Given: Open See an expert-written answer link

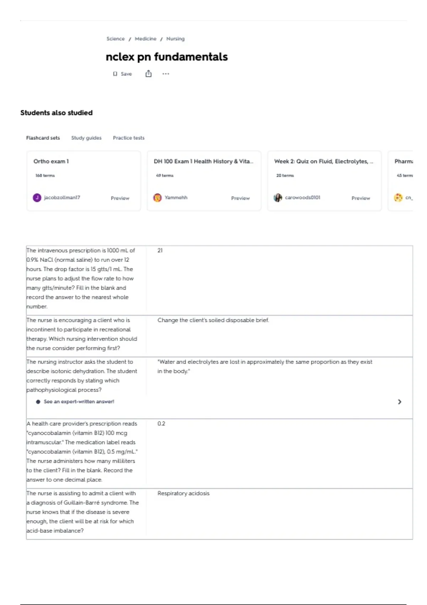Looking at the screenshot, I should click(x=79, y=402).
